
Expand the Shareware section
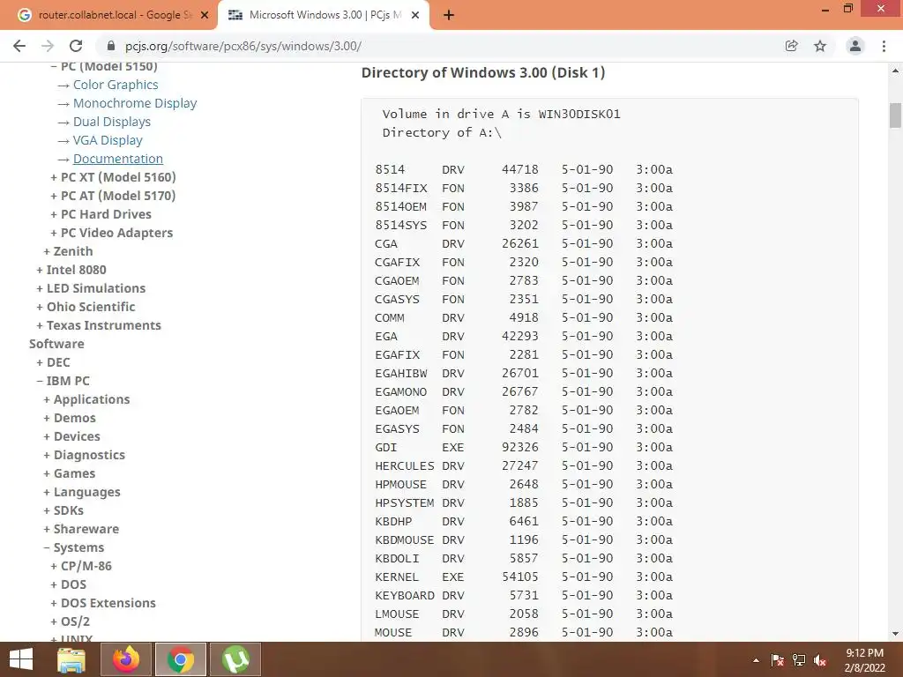tap(81, 529)
